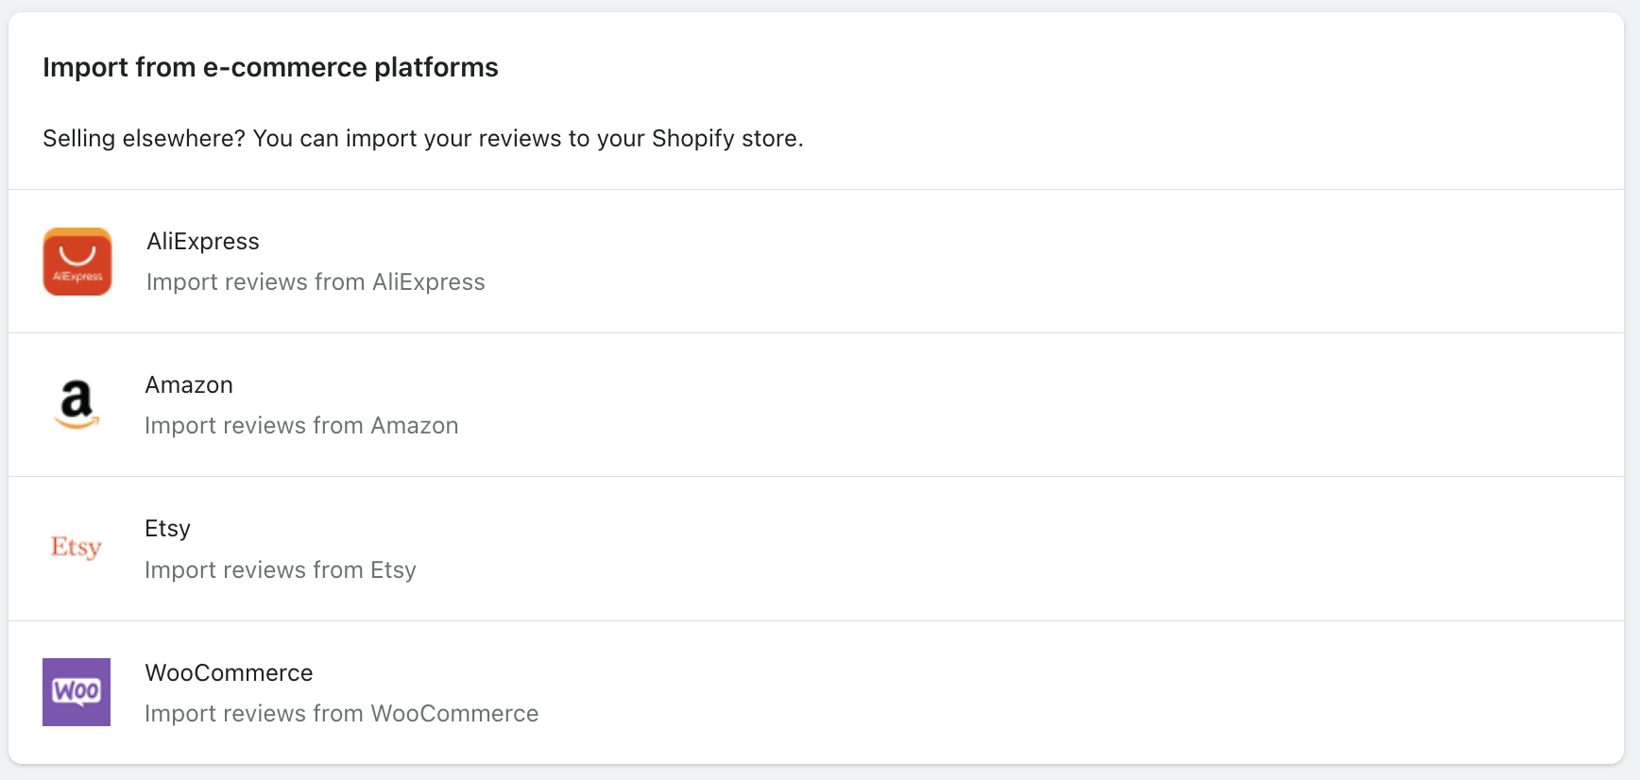Click the Amazon smile logo icon
Image resolution: width=1640 pixels, height=780 pixels.
pos(77,404)
